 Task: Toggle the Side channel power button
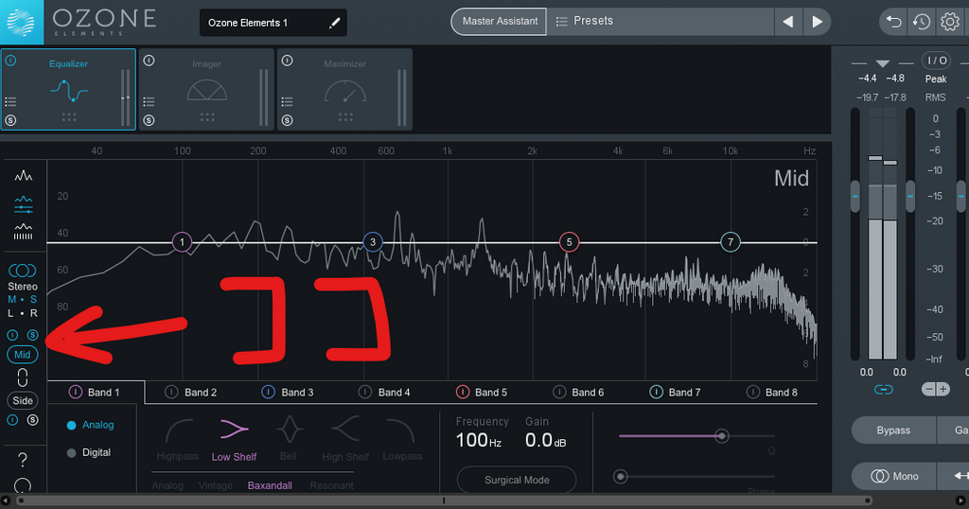tap(12, 420)
